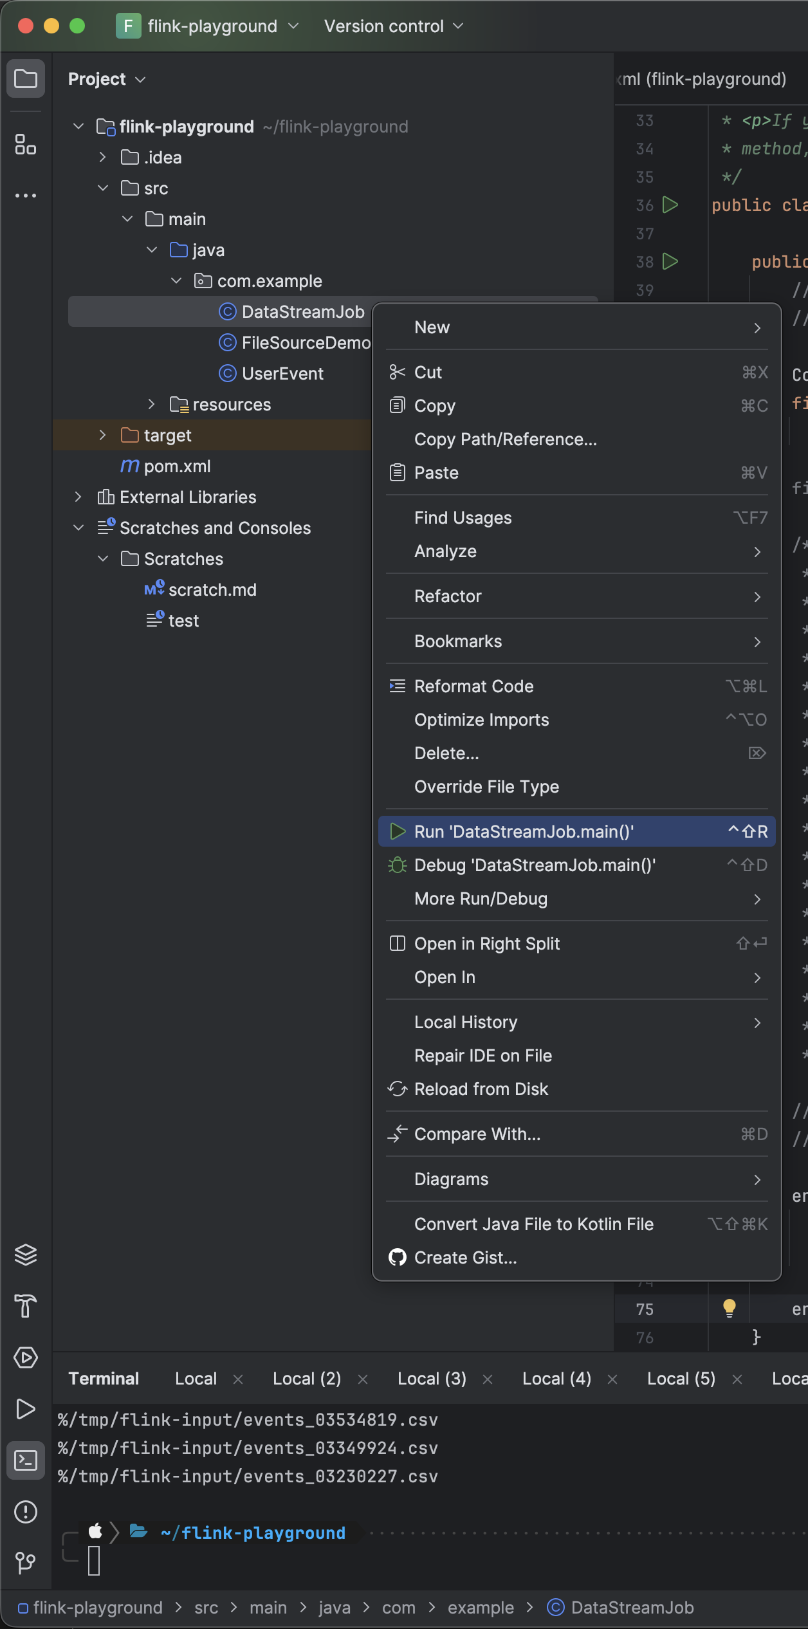Click DataStreamJob in the breadcrumb bar

(x=621, y=1608)
